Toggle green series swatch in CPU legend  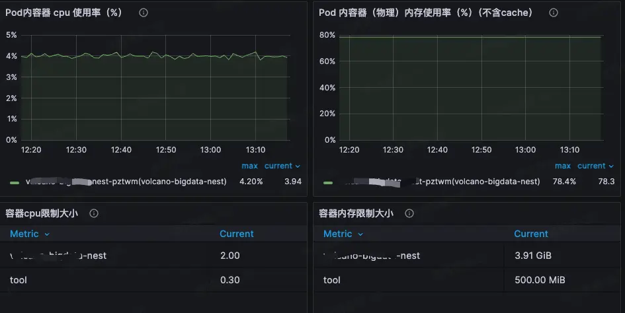pyautogui.click(x=15, y=182)
